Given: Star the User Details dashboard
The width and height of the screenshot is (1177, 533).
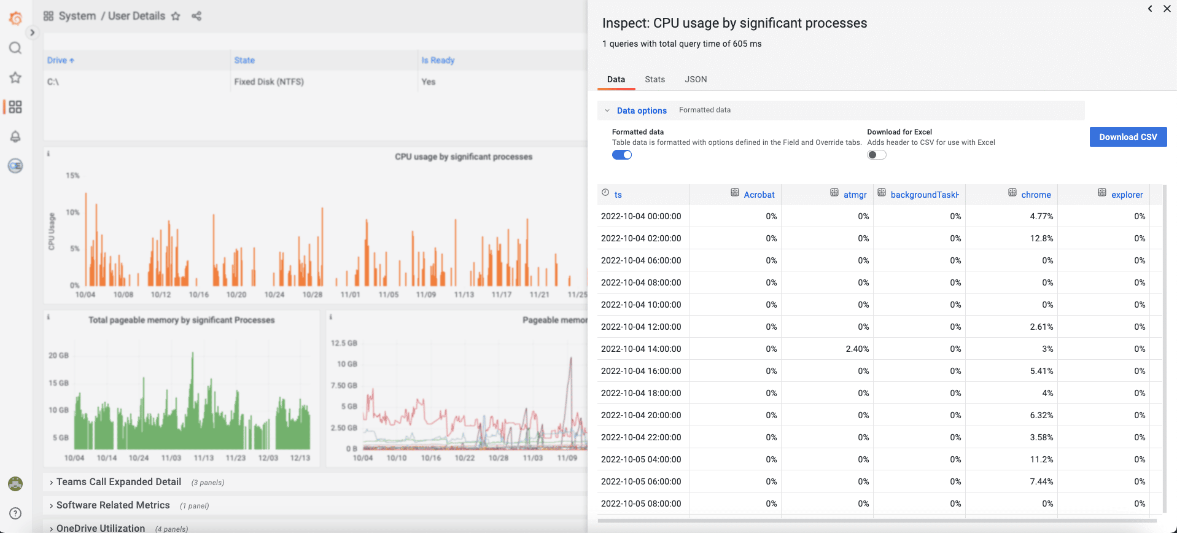Looking at the screenshot, I should click(176, 16).
